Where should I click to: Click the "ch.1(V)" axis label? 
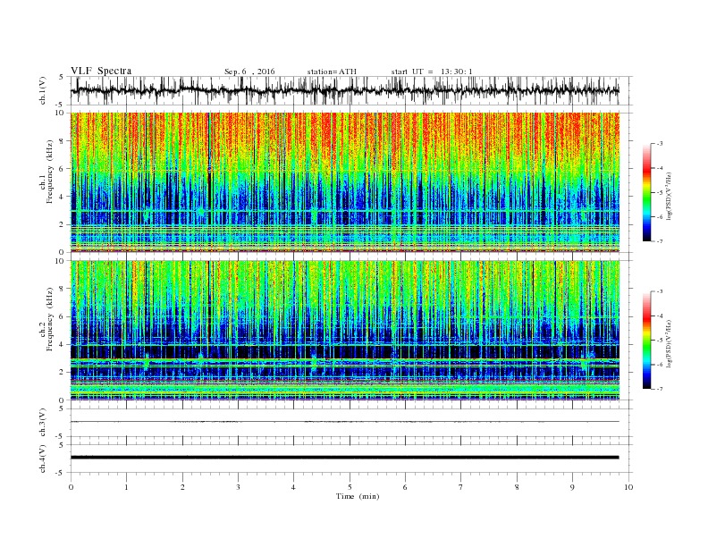tap(43, 90)
